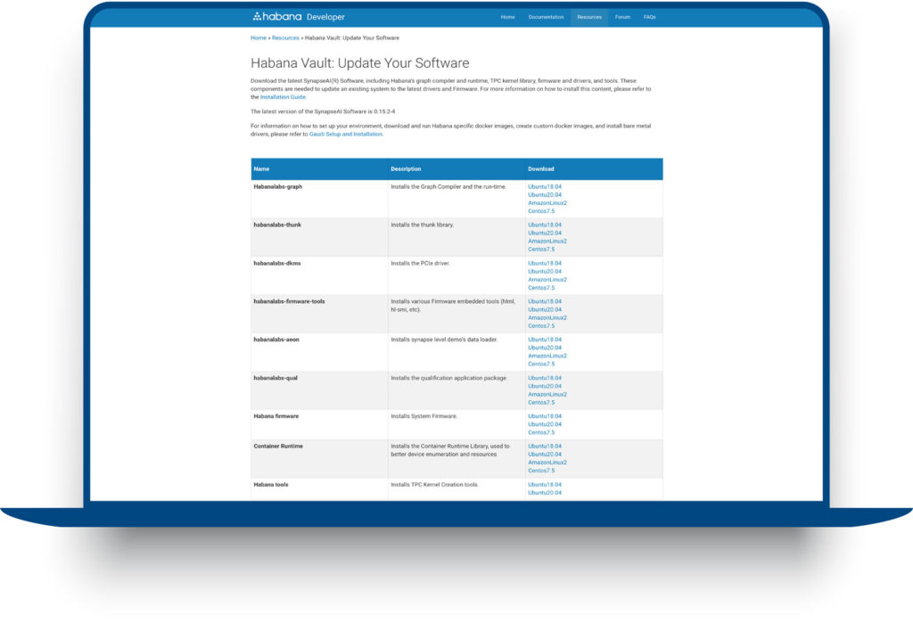Download habanalabs-dkms for Ubuntu20.04
The width and height of the screenshot is (913, 623).
click(x=545, y=271)
